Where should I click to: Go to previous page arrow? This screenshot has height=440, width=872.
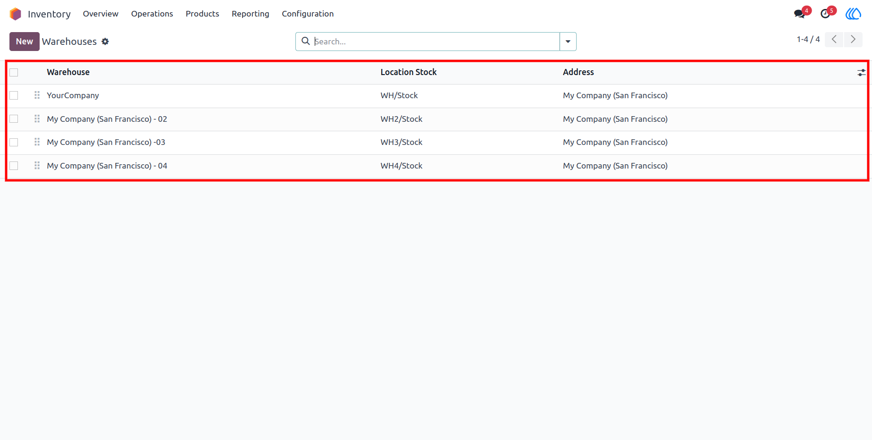(834, 40)
